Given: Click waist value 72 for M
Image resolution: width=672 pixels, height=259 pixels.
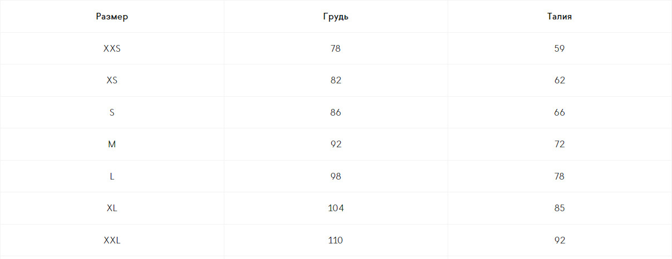Looking at the screenshot, I should click(560, 145).
